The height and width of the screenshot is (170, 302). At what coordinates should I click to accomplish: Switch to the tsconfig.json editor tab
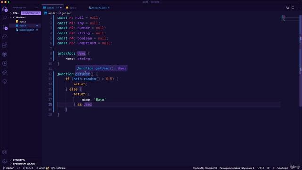click(100, 8)
